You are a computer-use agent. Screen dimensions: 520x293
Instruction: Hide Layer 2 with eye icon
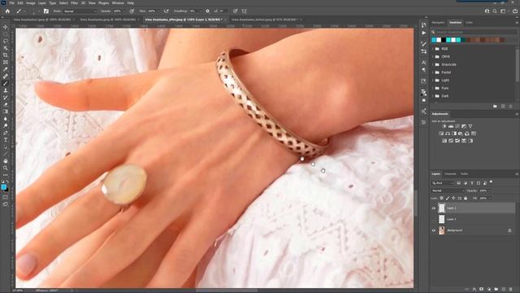pyautogui.click(x=433, y=208)
